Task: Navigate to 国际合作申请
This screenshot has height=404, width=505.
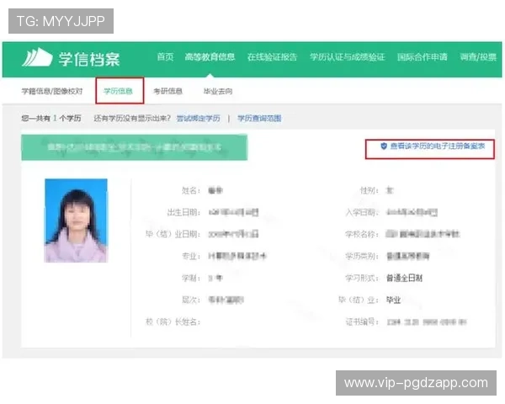Action: point(423,57)
